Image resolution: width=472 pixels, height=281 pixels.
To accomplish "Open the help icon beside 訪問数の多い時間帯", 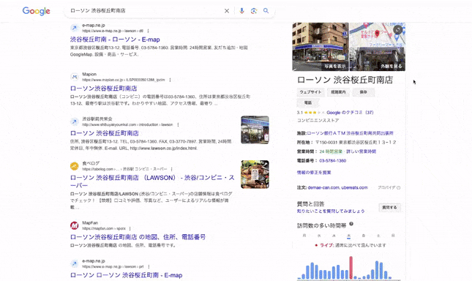I will 351,224.
